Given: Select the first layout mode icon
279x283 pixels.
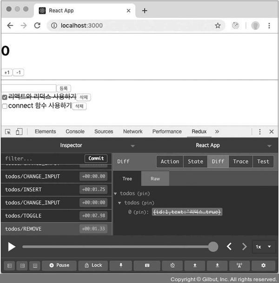Looking at the screenshot, I should tap(10, 265).
